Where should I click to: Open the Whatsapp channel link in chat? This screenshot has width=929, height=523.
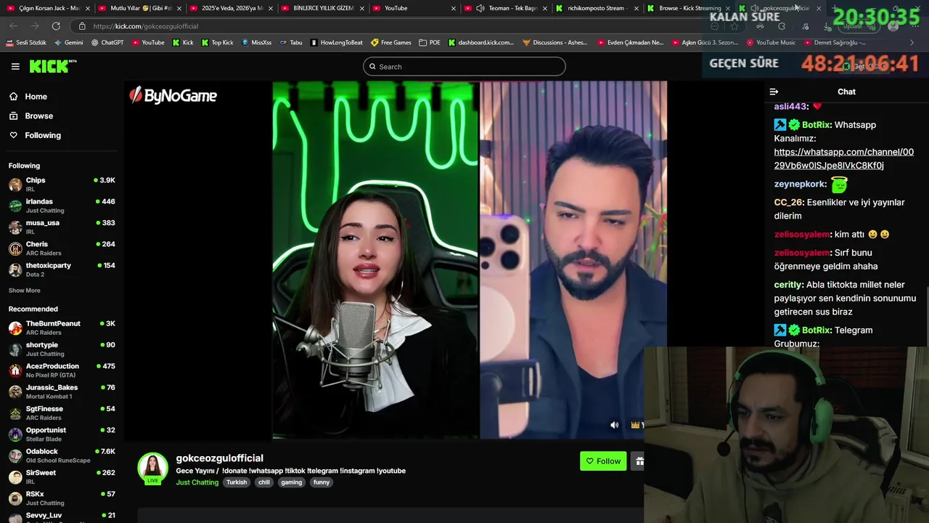click(x=843, y=159)
